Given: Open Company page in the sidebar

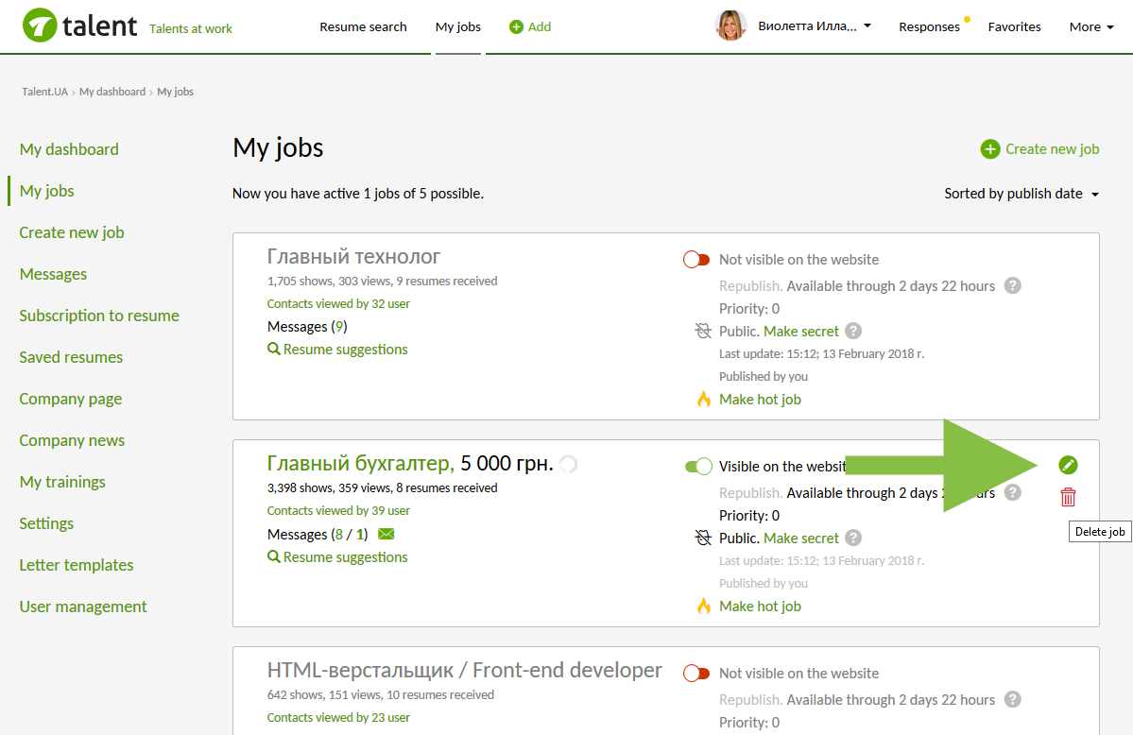Looking at the screenshot, I should point(71,399).
